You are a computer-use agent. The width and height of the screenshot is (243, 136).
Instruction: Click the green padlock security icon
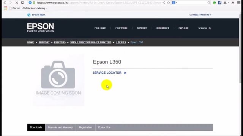[x=34, y=3]
